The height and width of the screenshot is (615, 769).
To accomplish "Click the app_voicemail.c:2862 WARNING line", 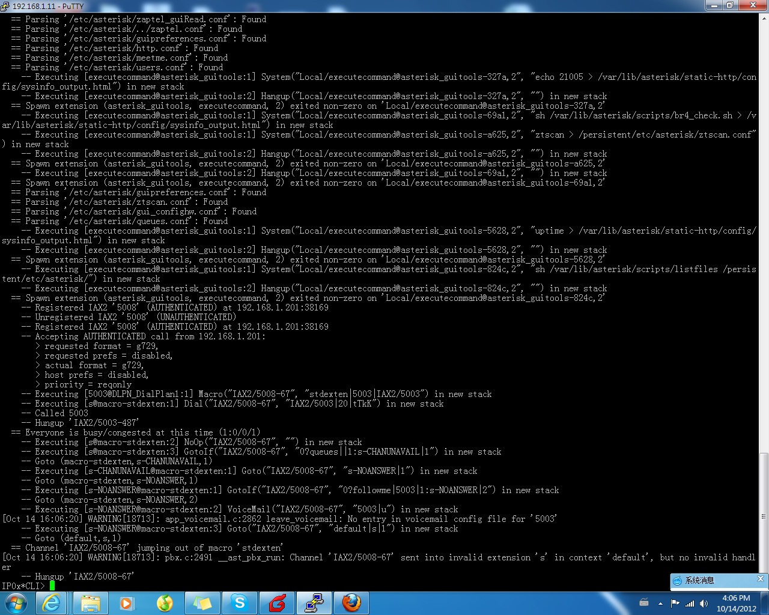I will (x=279, y=519).
